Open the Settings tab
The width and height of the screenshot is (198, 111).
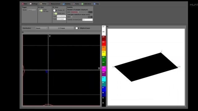pyautogui.click(x=34, y=4)
